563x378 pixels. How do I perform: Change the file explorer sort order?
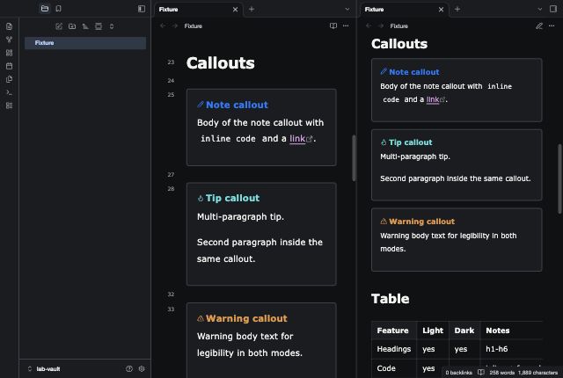[85, 26]
